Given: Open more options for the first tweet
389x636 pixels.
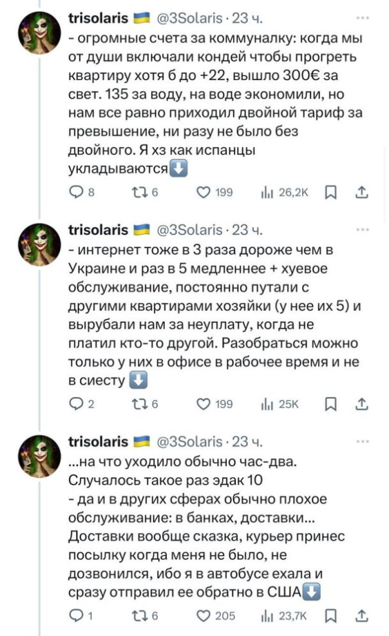Looking at the screenshot, I should coord(363,17).
